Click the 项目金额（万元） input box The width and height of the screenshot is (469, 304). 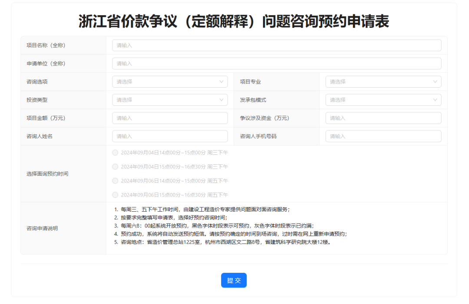point(170,118)
